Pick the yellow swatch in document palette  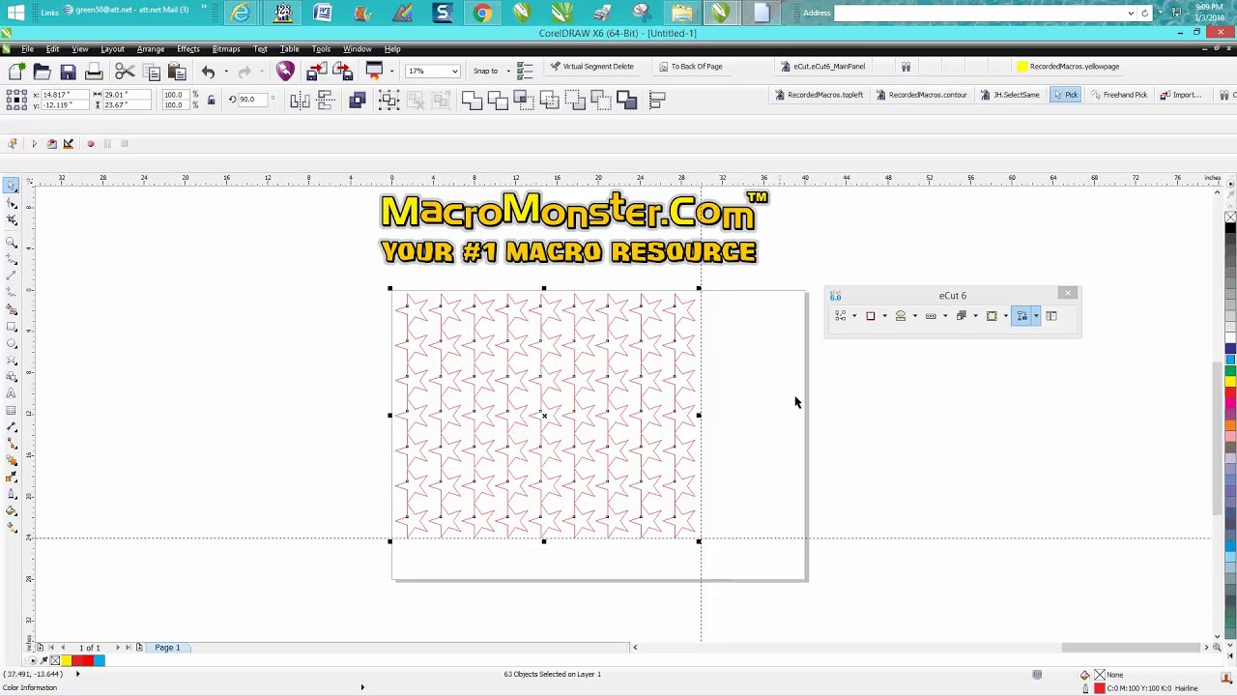pyautogui.click(x=66, y=661)
